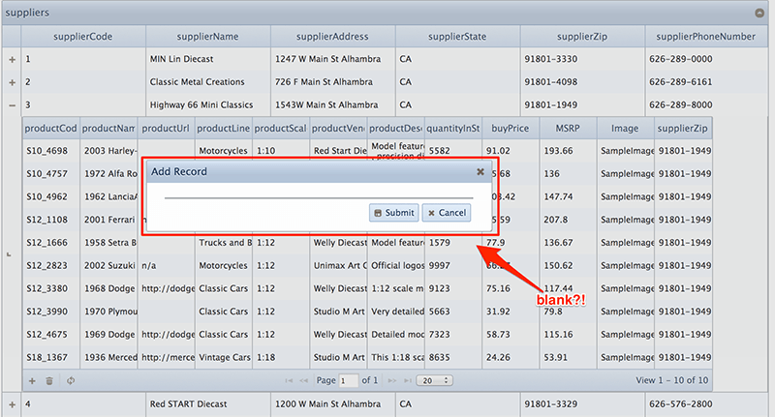This screenshot has width=775, height=417.
Task: Click the refresh grid icon in pager
Action: tap(71, 381)
